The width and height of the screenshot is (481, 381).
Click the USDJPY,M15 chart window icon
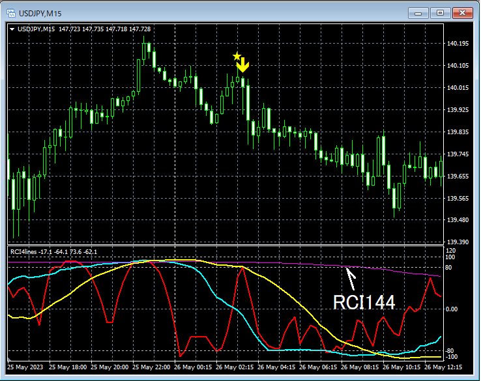[11, 13]
